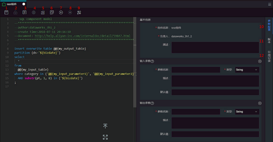Click the 输入参数 section heading
273x142 pixels.
(145, 61)
